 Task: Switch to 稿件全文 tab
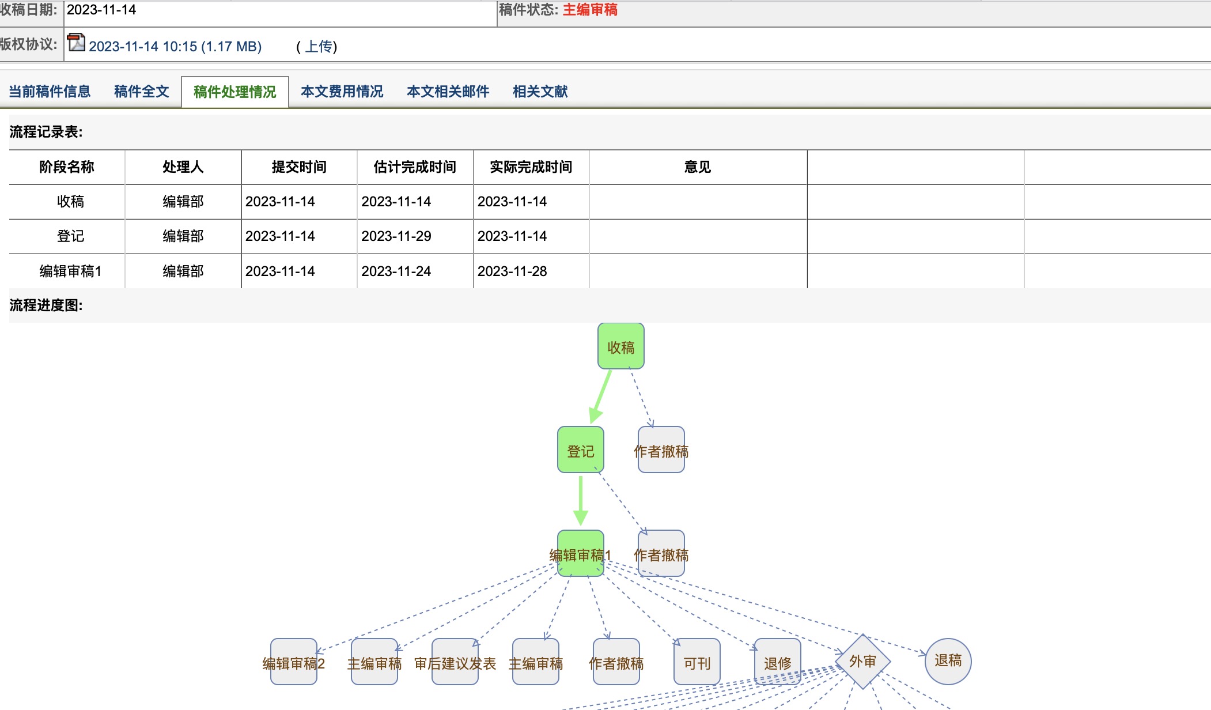tap(142, 92)
